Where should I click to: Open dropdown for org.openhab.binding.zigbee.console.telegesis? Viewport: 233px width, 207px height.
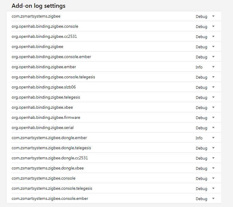(x=205, y=77)
